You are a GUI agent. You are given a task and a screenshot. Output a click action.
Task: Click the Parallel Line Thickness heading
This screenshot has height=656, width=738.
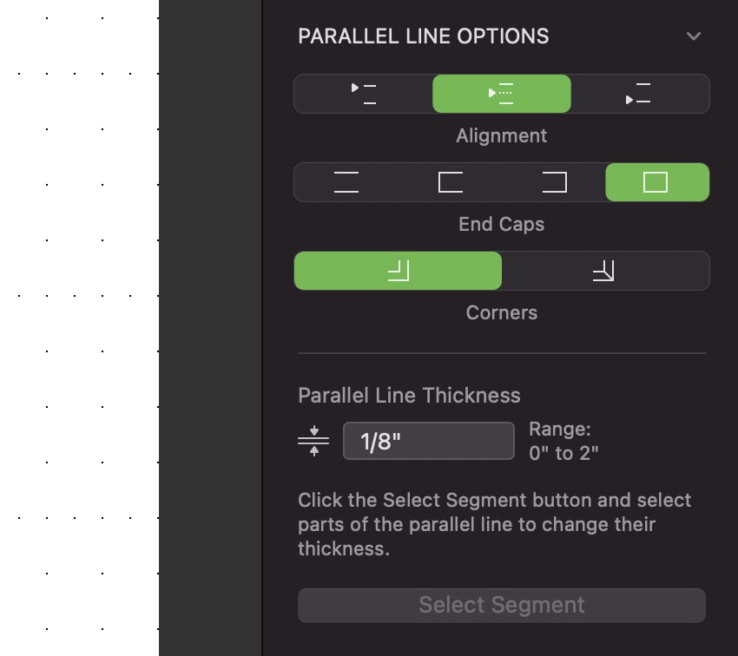tap(409, 396)
